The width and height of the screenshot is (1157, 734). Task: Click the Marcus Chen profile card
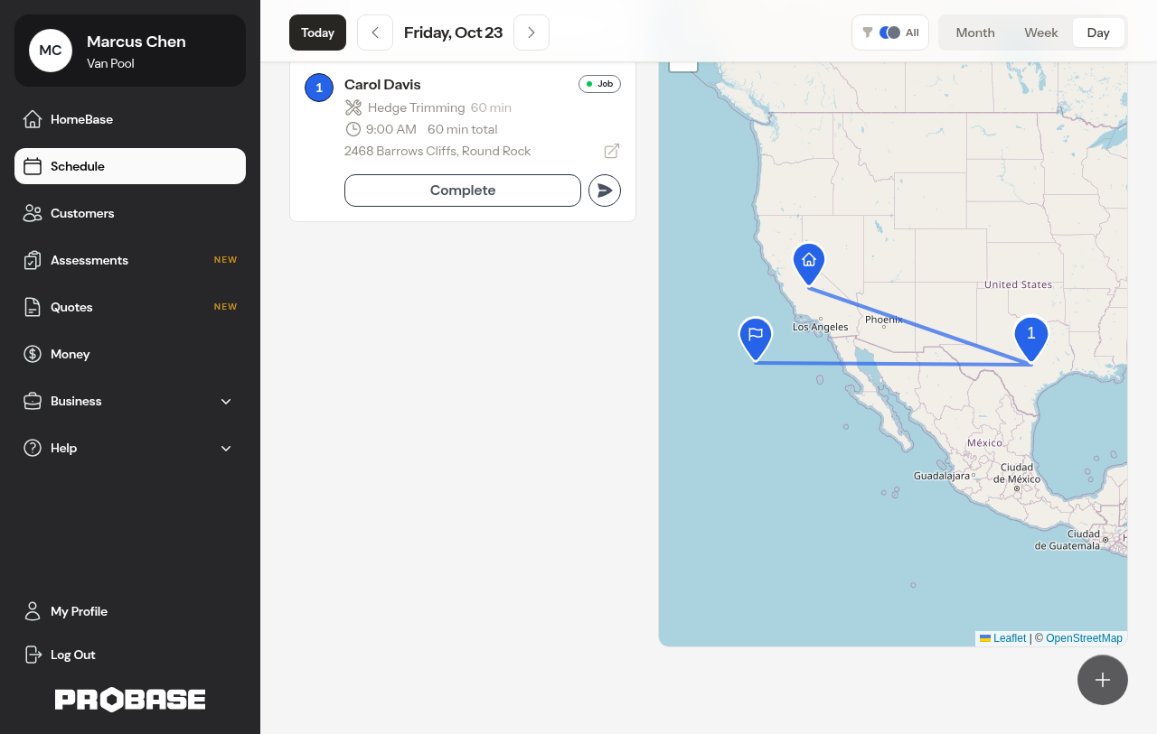coord(130,51)
